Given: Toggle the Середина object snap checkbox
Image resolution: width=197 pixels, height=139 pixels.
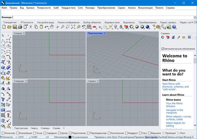Looking at the screenshot, I should [44, 133].
